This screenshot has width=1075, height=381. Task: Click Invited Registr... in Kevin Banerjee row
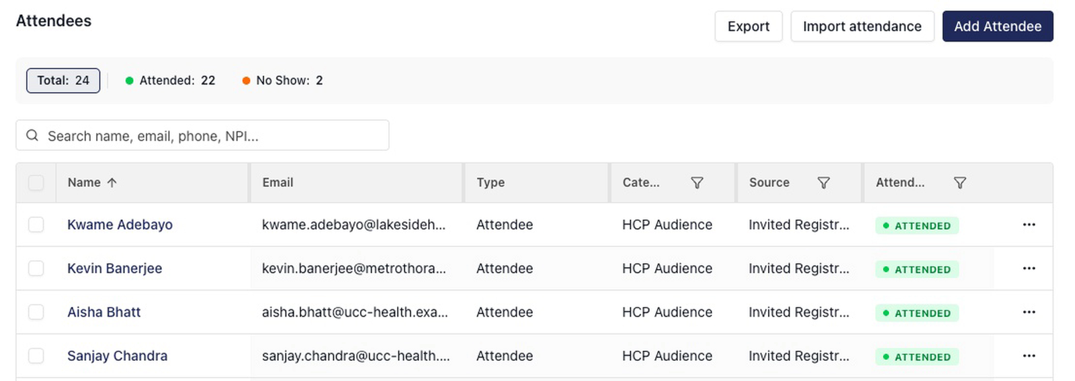pyautogui.click(x=799, y=268)
